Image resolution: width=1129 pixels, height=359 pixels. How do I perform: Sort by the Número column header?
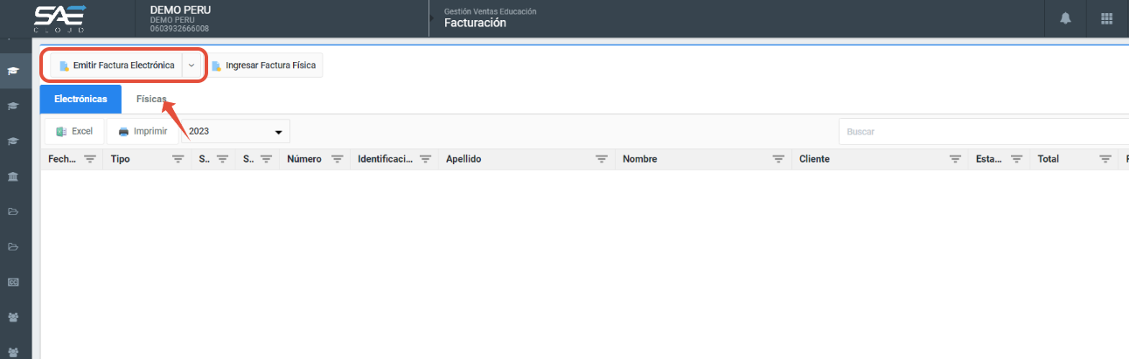[304, 159]
